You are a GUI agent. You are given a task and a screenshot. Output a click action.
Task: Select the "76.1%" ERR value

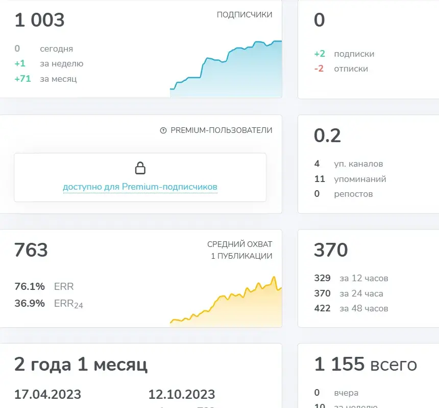(x=30, y=286)
